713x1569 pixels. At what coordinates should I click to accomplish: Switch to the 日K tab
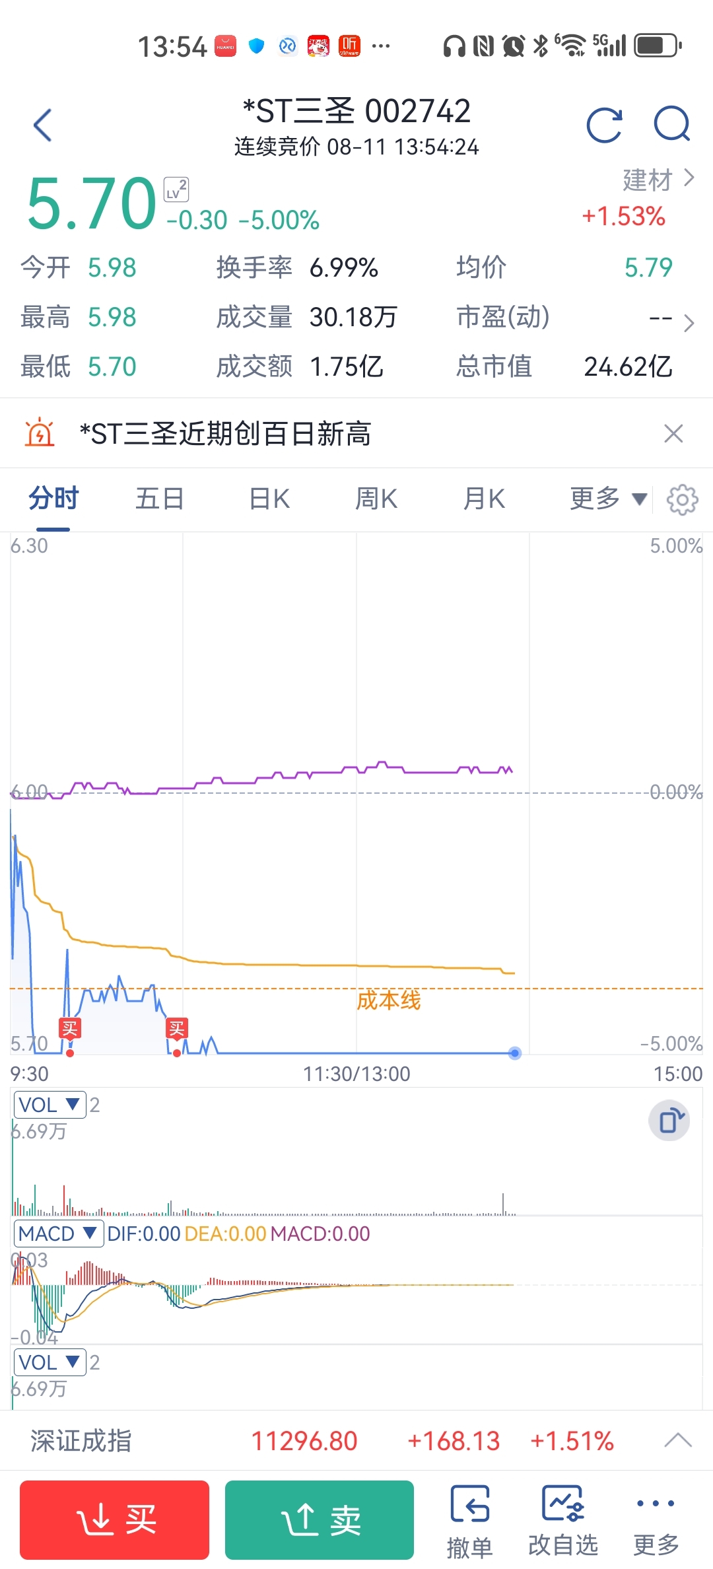(269, 499)
